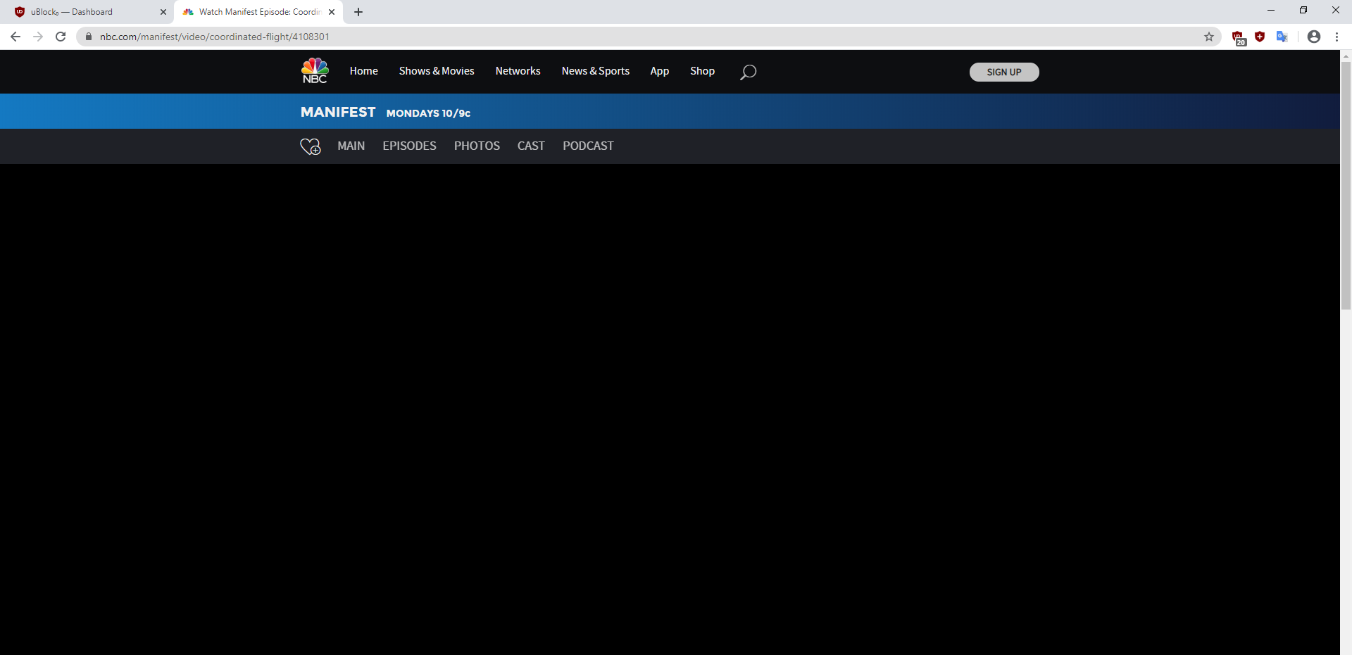This screenshot has height=655, width=1352.
Task: Open the Shop navigation link
Action: click(703, 71)
